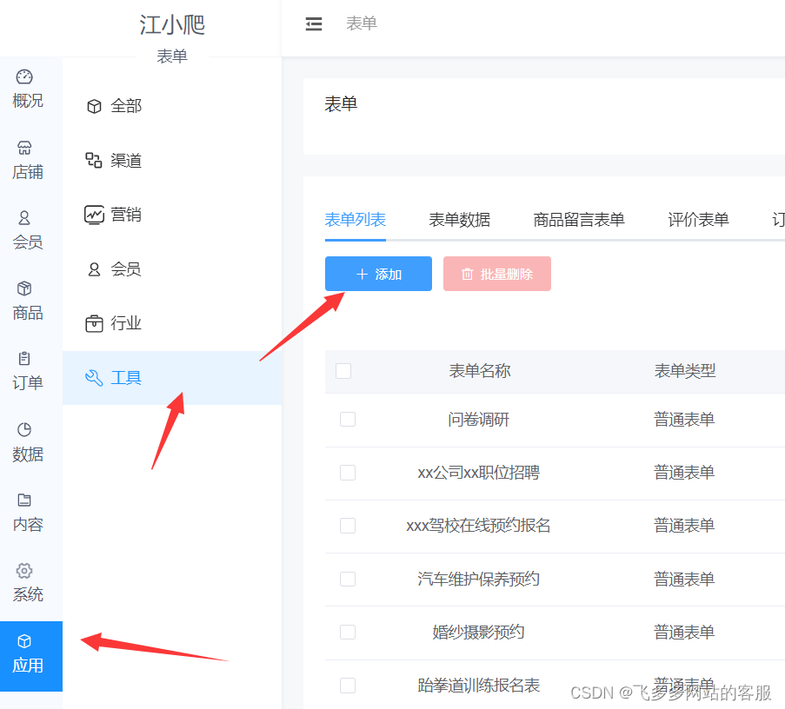This screenshot has width=785, height=709.
Task: Switch to 表单列表 tab
Action: [355, 220]
